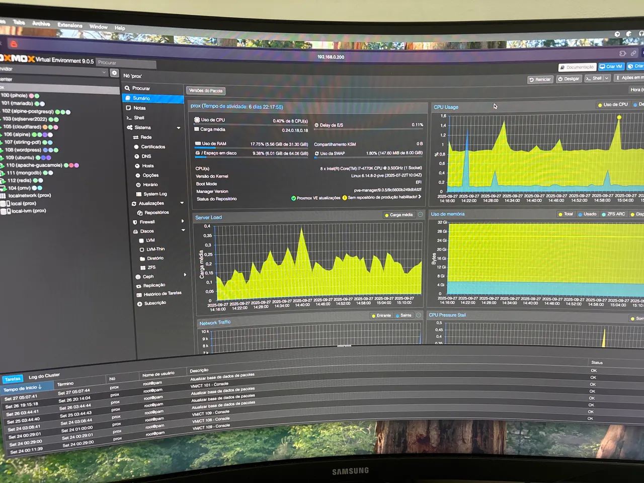Viewport: 644px width, 483px height.
Task: Open Histórico de Tarefas
Action: tap(162, 294)
